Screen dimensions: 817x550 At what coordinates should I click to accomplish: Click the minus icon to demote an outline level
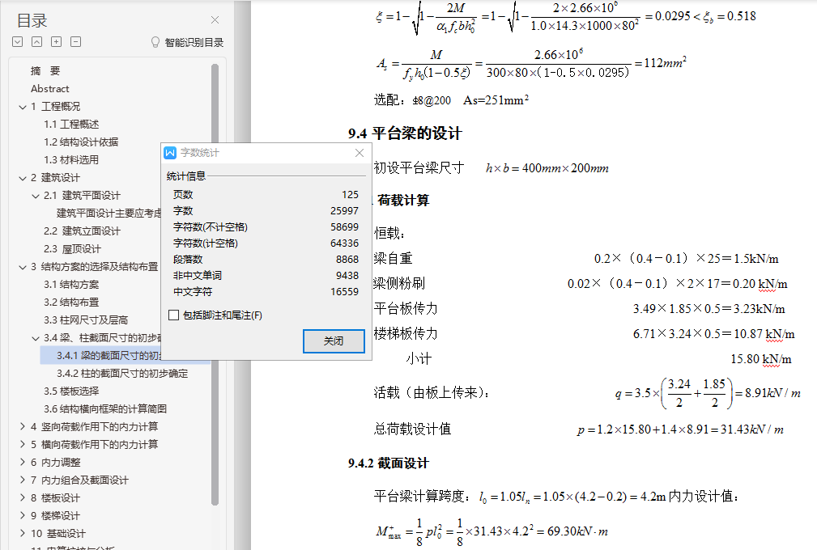coord(75,41)
